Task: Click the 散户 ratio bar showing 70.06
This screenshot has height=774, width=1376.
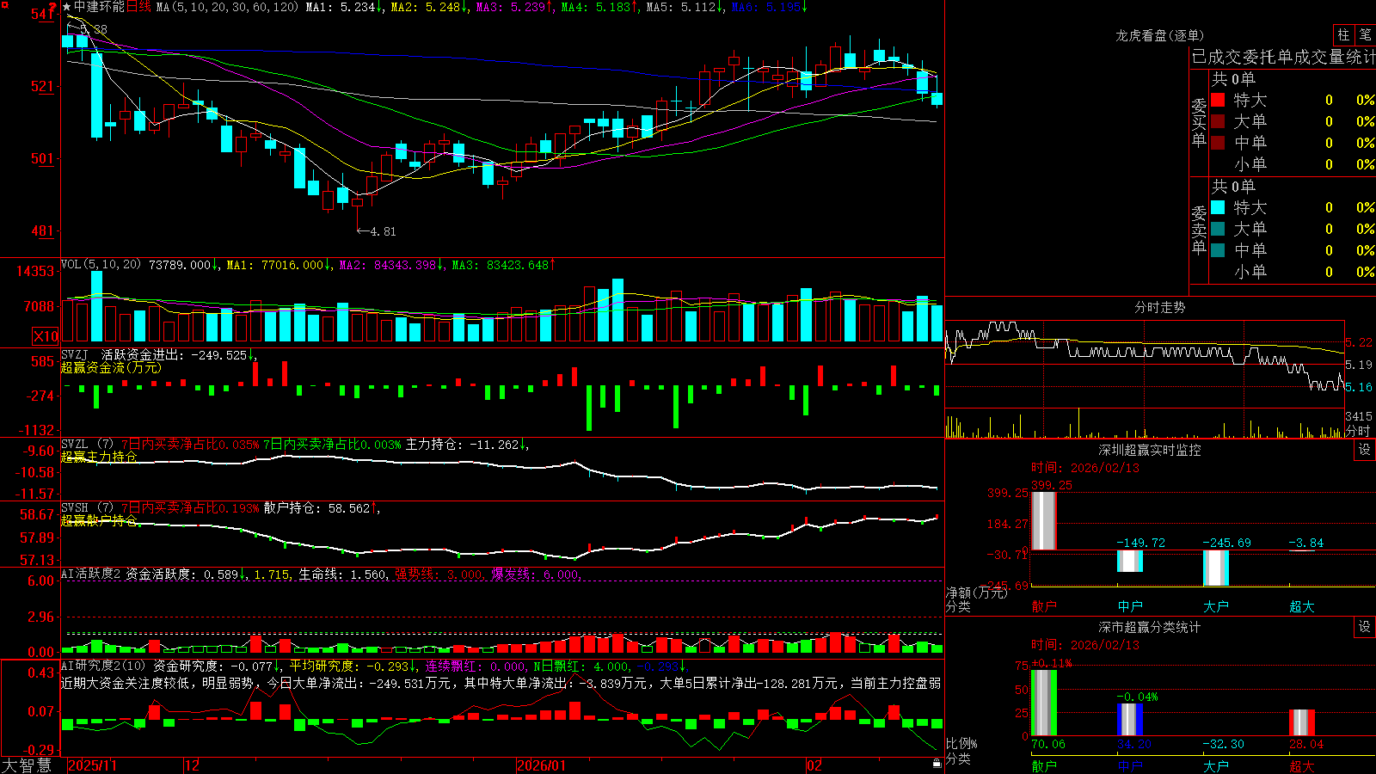Action: [1043, 703]
